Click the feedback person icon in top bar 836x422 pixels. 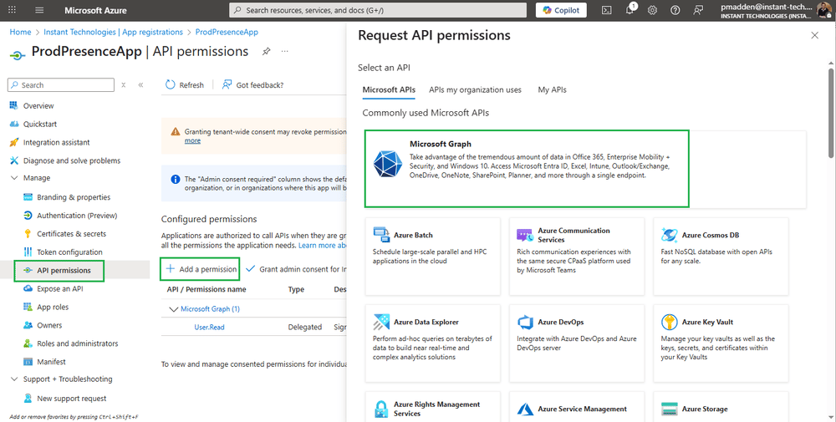pyautogui.click(x=698, y=10)
